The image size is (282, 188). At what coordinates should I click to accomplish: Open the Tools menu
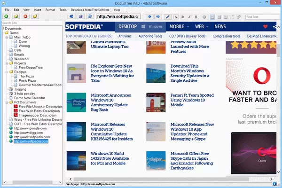(63, 9)
